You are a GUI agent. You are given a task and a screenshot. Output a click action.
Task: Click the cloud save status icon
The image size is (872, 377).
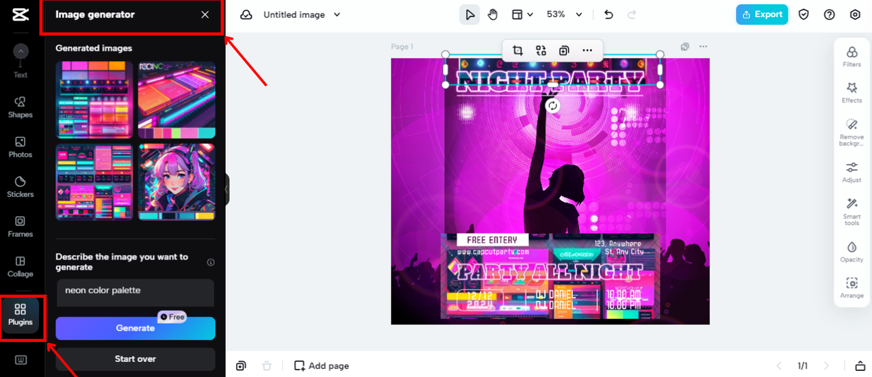point(246,14)
